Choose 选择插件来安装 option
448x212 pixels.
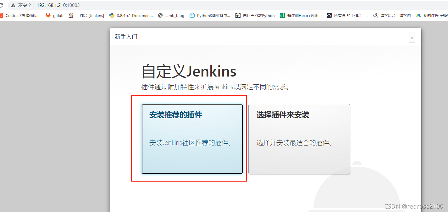pos(299,139)
